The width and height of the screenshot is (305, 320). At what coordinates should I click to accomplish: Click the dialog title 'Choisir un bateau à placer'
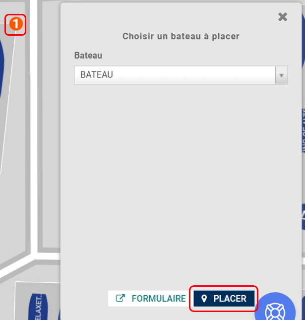tap(181, 36)
